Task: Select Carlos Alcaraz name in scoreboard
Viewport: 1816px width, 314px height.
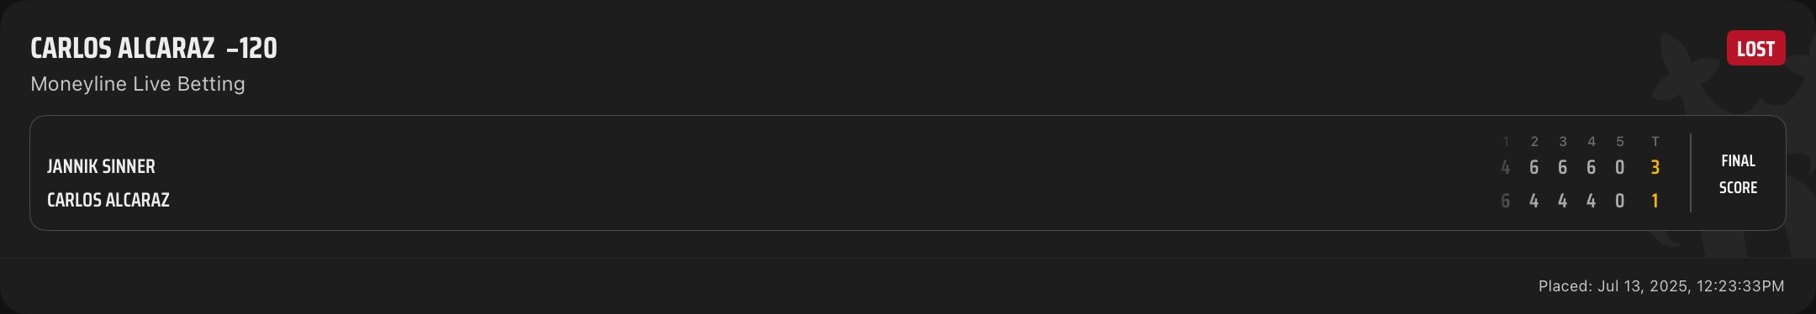Action: click(108, 200)
